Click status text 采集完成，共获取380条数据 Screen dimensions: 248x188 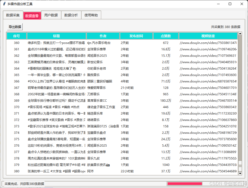click(x=24, y=184)
